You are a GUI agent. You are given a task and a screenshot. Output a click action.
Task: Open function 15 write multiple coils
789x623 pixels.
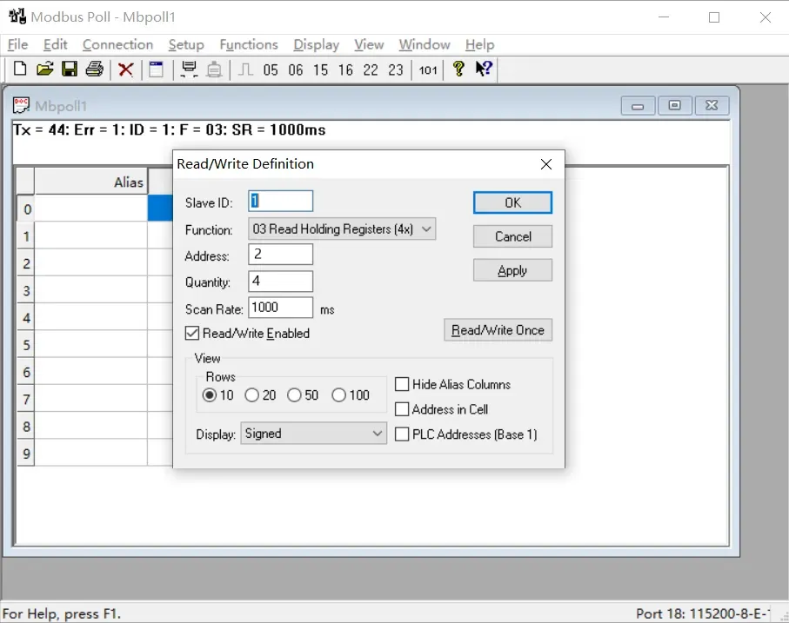point(320,70)
